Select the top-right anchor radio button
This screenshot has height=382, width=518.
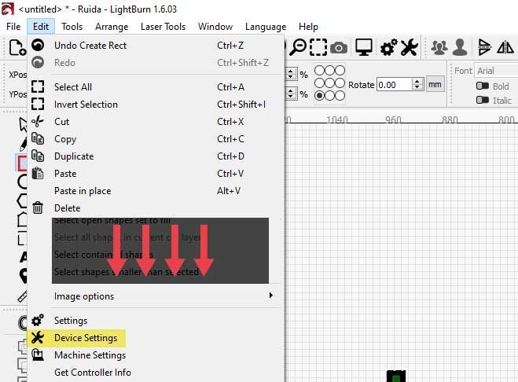point(340,71)
